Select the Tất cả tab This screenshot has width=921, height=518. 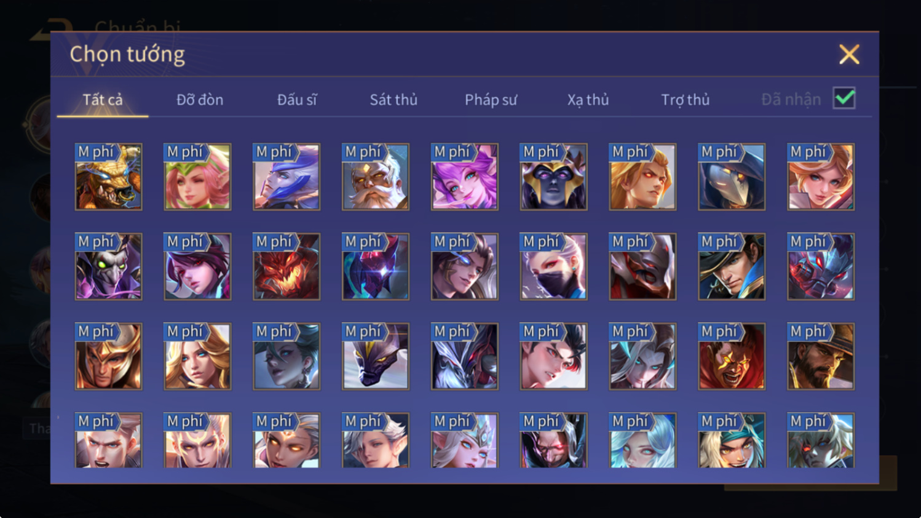click(103, 100)
